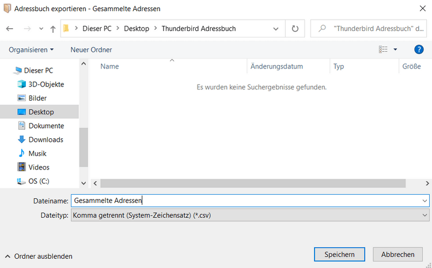Sort by the Typ column header
This screenshot has height=268, width=432.
(x=339, y=66)
